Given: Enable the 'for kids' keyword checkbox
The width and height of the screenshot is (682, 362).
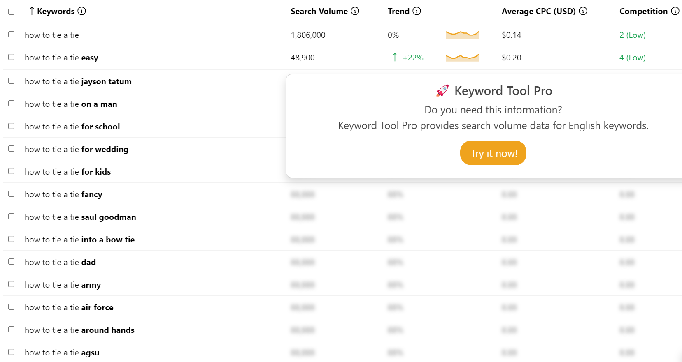Looking at the screenshot, I should point(12,171).
